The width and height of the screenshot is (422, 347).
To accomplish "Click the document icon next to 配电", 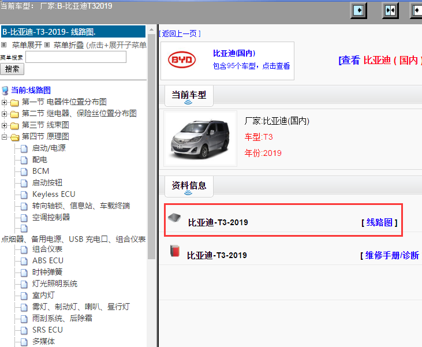I will [x=24, y=160].
